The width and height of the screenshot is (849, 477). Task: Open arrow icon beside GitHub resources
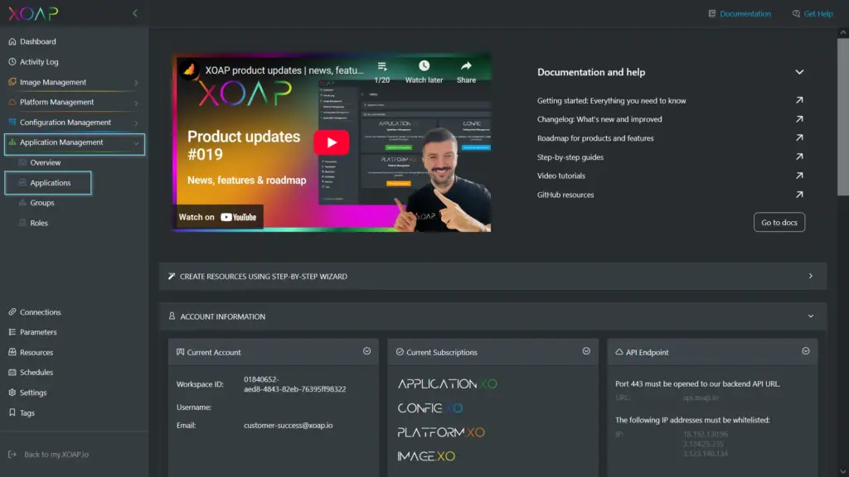pyautogui.click(x=799, y=195)
